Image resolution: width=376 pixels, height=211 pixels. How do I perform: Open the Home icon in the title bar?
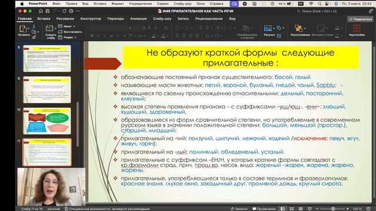point(41,11)
